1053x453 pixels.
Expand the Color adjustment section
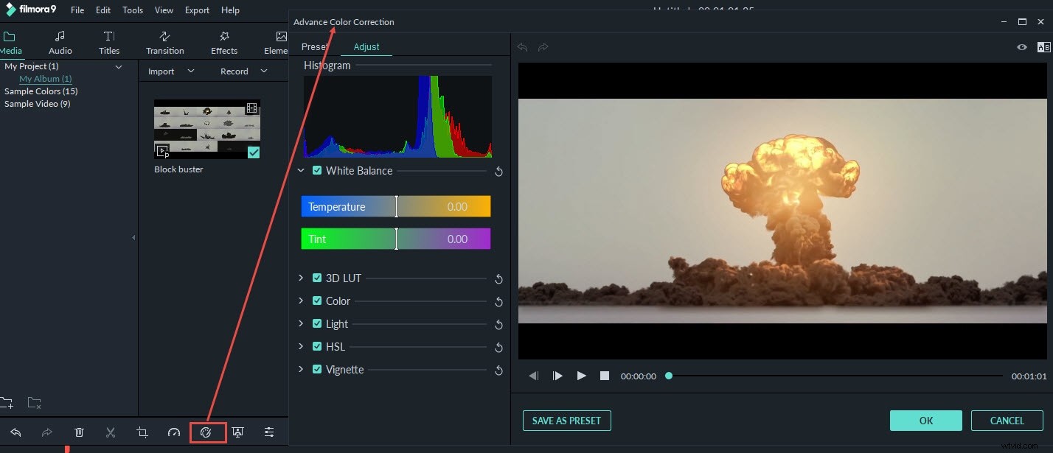(x=300, y=301)
